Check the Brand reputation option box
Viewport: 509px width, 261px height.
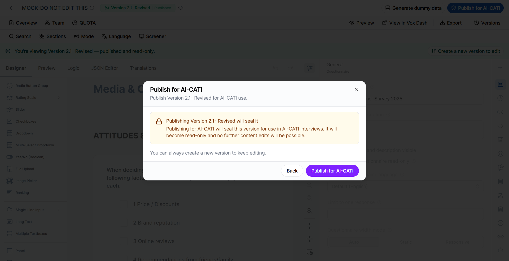coord(124,223)
